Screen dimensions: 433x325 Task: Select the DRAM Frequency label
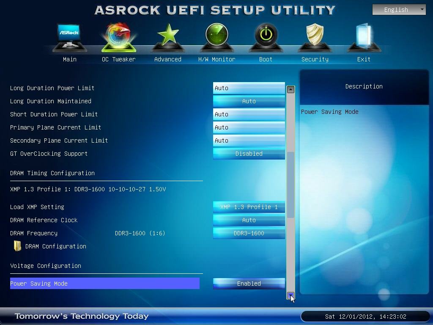(34, 233)
